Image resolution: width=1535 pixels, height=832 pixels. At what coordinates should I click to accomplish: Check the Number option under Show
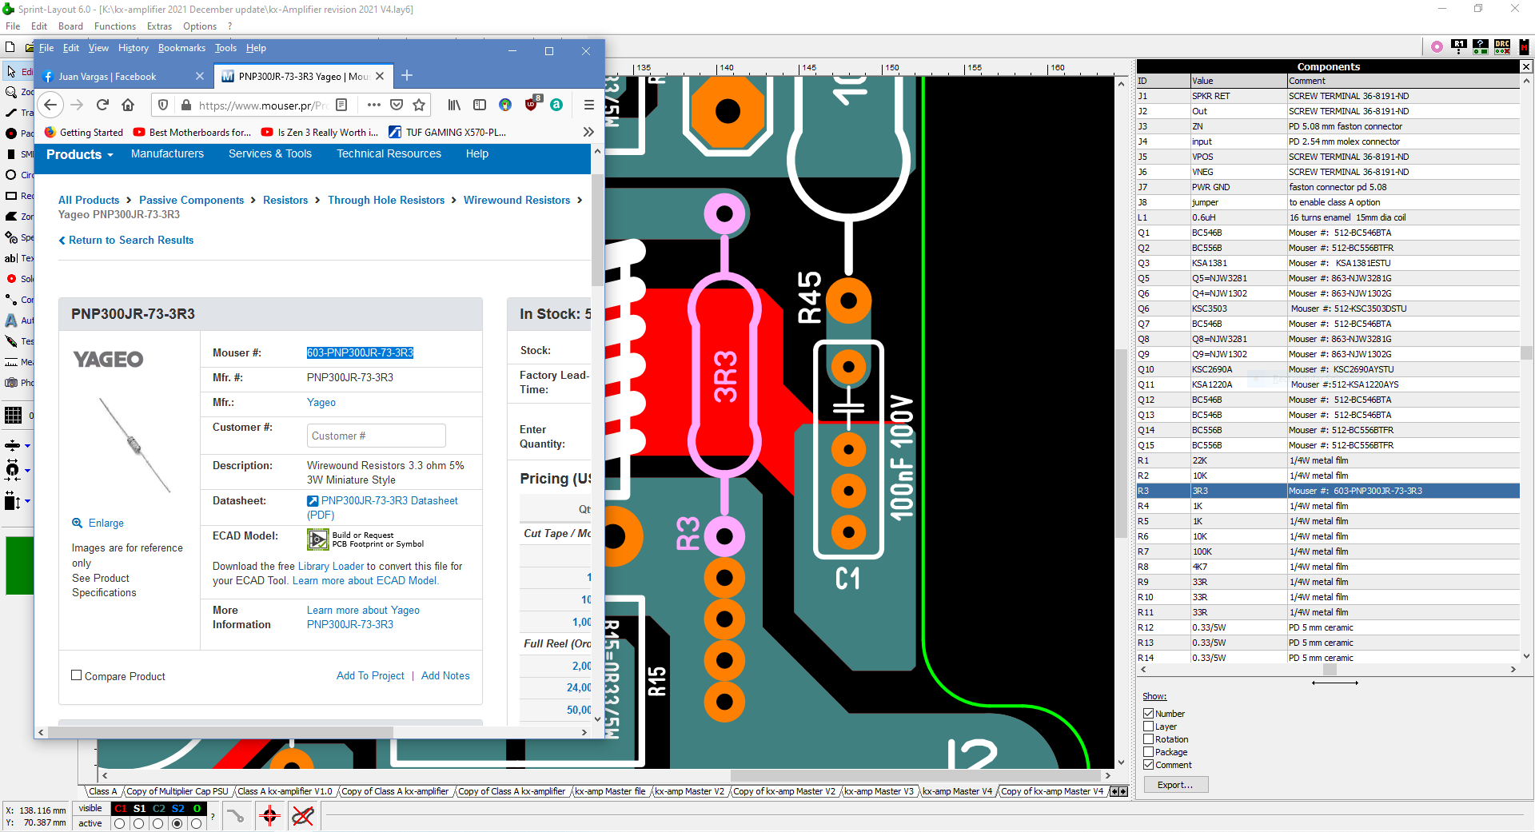pos(1148,714)
